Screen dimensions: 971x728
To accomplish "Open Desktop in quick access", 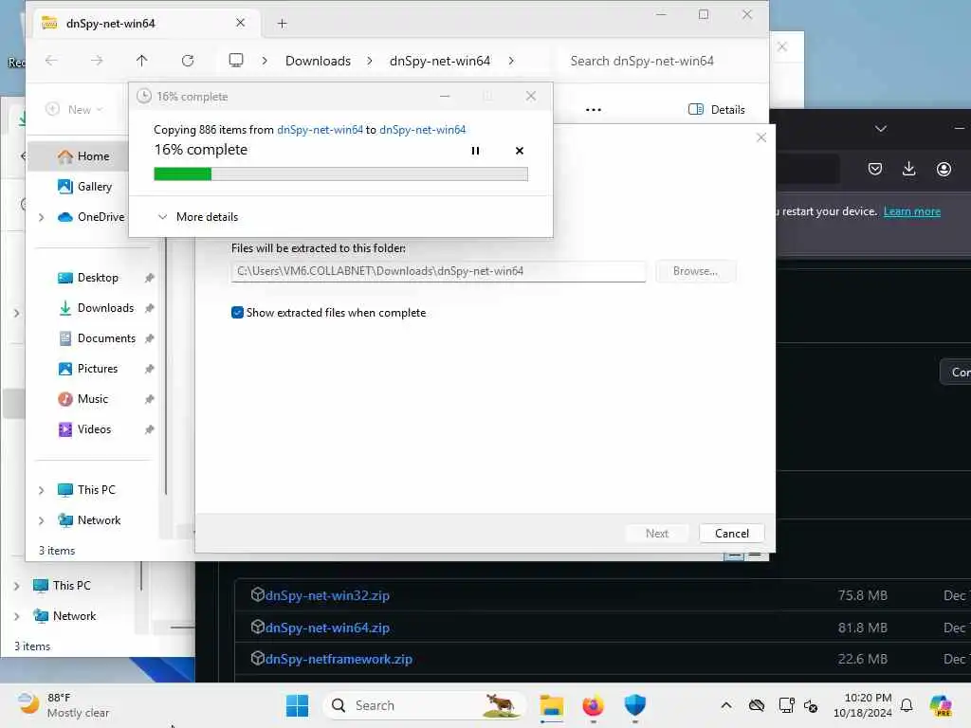I will pyautogui.click(x=88, y=278).
